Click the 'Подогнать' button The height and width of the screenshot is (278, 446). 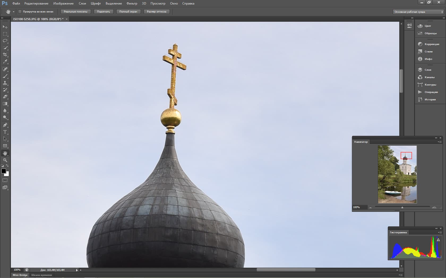(104, 12)
